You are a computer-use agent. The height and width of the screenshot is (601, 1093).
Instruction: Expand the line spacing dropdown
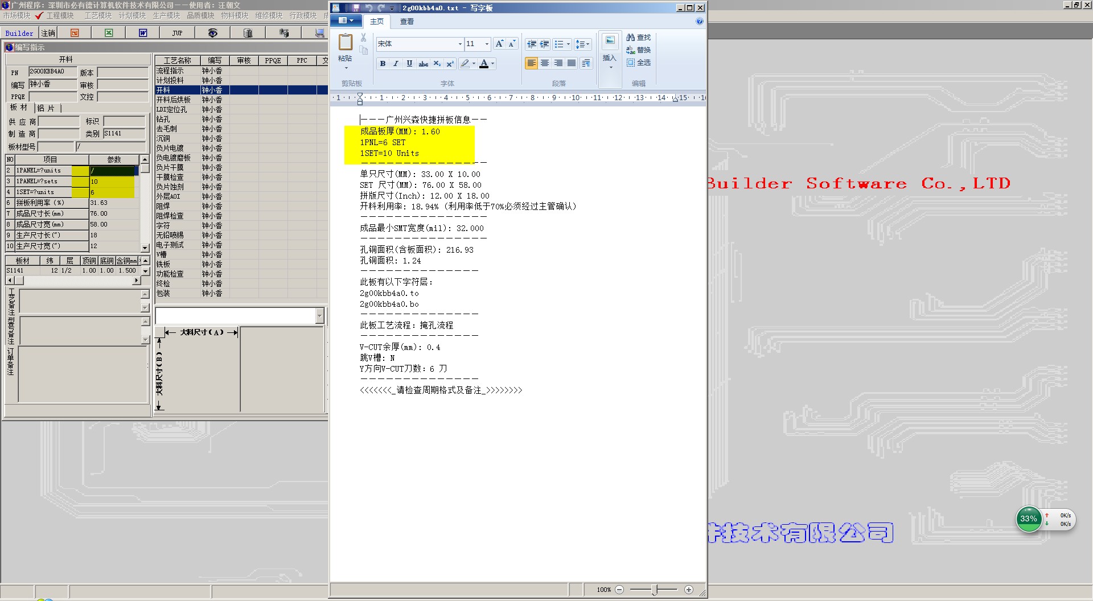[587, 44]
